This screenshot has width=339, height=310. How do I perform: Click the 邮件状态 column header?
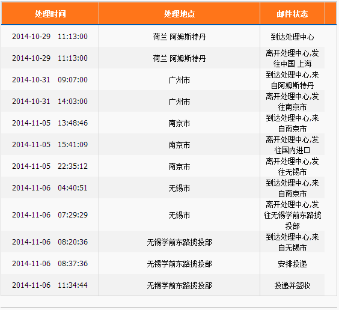[292, 14]
